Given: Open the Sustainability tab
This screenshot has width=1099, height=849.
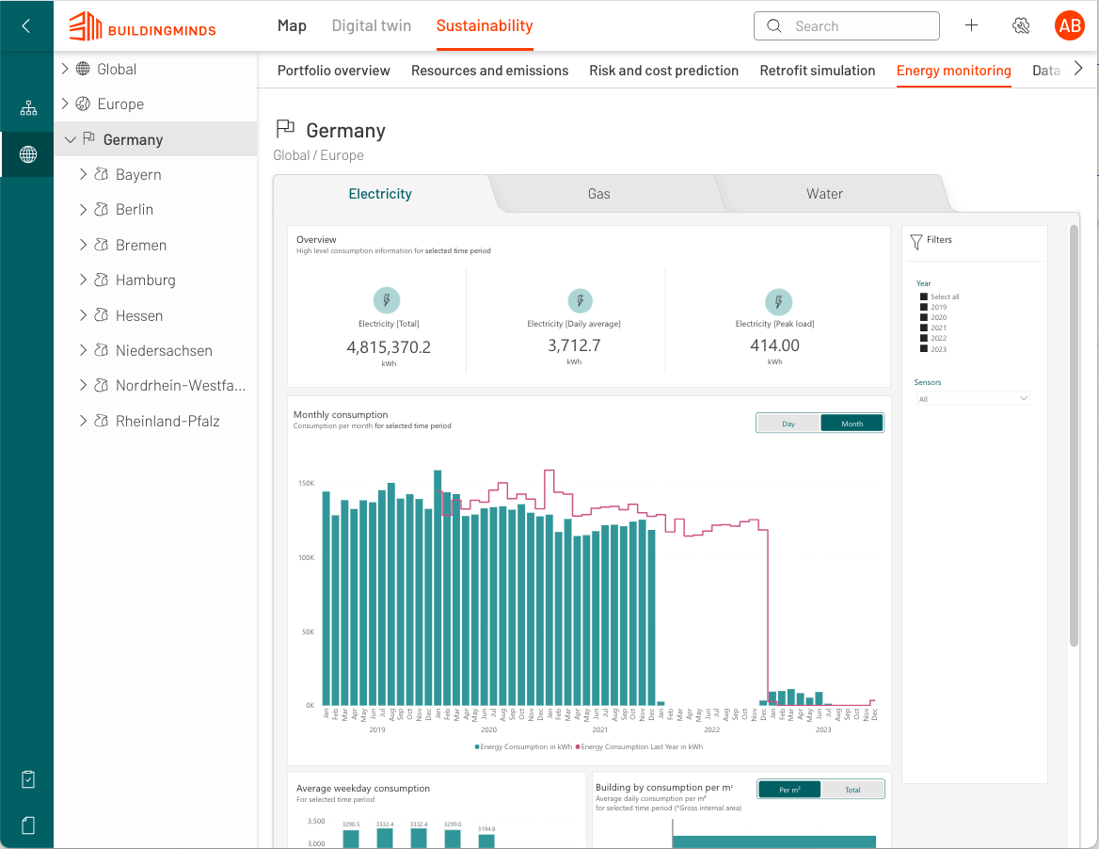Looking at the screenshot, I should click(x=485, y=26).
